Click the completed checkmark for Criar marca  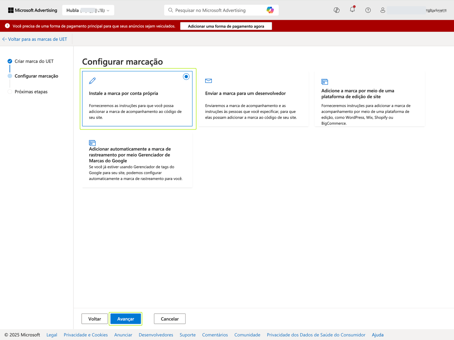pyautogui.click(x=10, y=61)
